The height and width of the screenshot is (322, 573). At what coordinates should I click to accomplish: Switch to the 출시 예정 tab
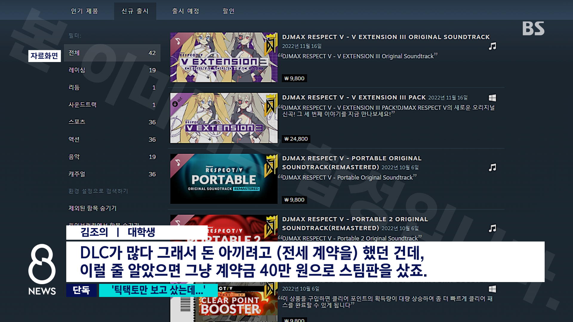coord(185,11)
